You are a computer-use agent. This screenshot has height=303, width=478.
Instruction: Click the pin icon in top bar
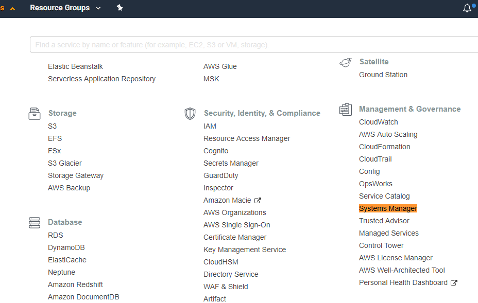coord(120,8)
